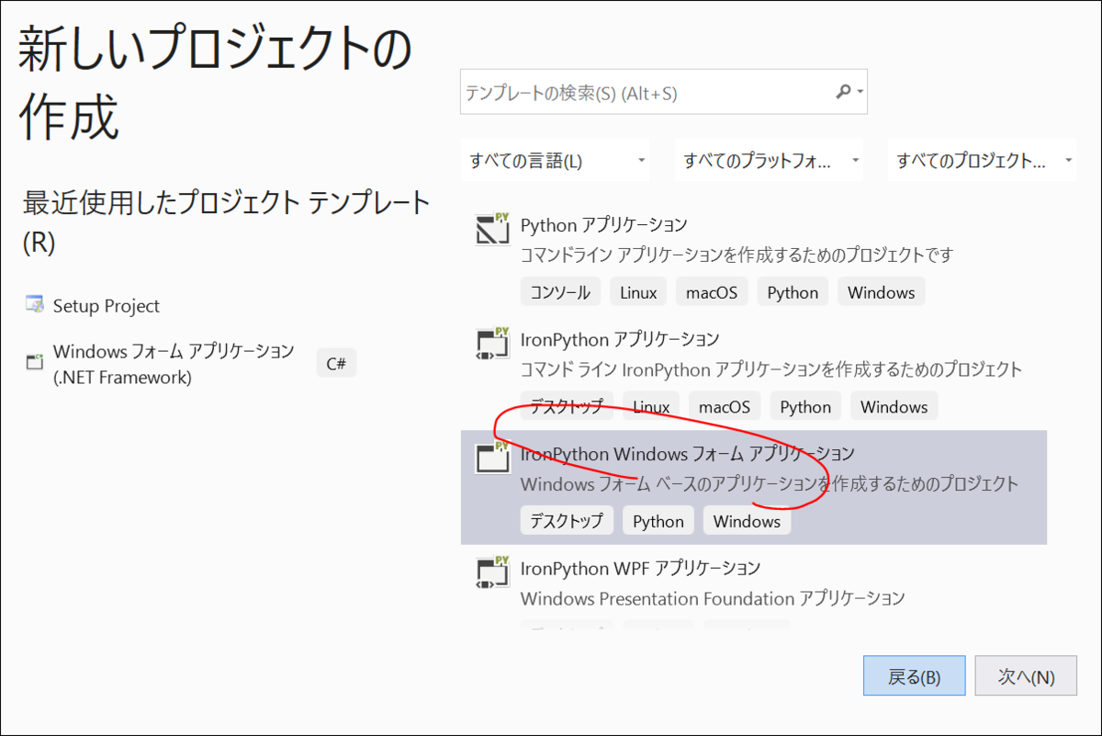Click the コマンド ライン IronPython description text
Screen dimensions: 1102x736
click(771, 369)
